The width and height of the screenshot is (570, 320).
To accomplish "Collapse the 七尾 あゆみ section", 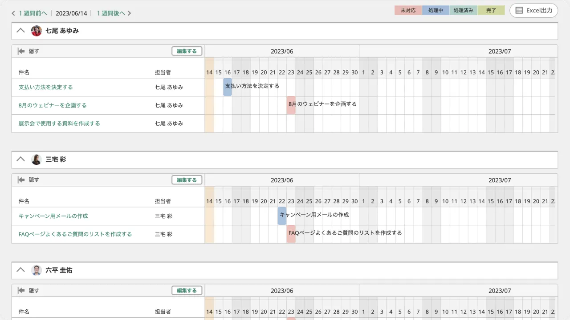I will [20, 31].
